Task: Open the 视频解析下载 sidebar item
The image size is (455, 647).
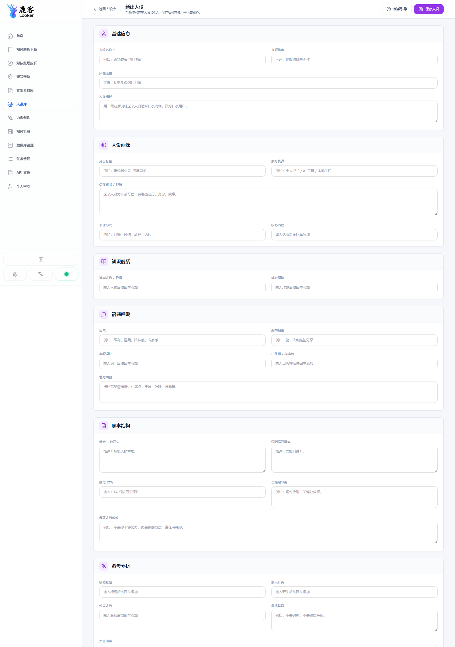Action: [40, 50]
